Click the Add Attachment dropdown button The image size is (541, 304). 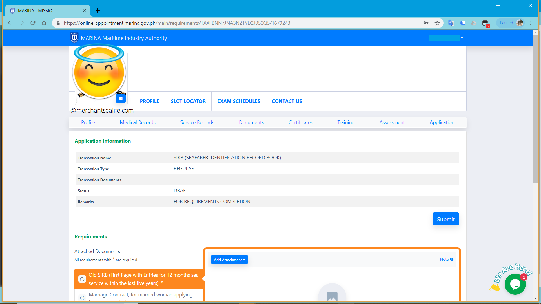pos(229,260)
